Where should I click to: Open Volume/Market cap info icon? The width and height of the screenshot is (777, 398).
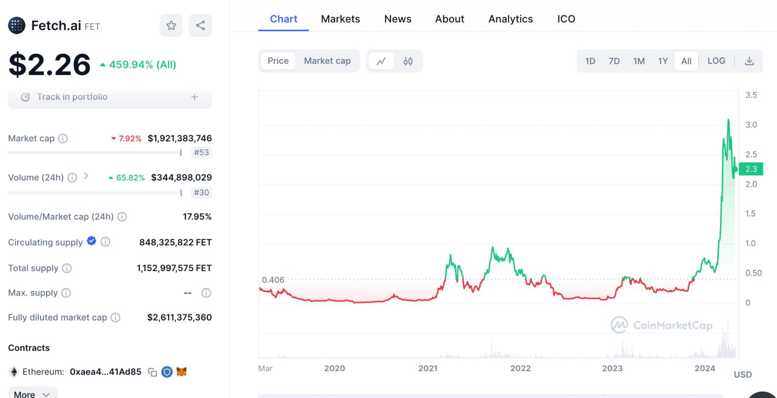pyautogui.click(x=122, y=217)
